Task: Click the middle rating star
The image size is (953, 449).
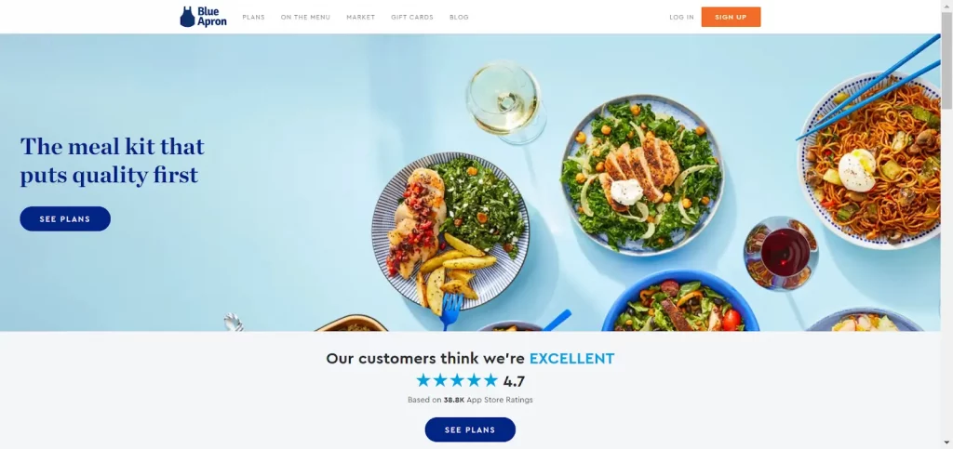Action: pos(457,380)
